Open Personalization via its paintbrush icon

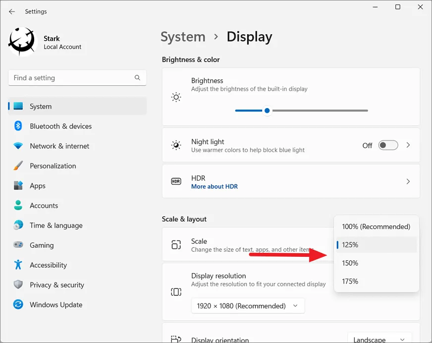click(18, 166)
